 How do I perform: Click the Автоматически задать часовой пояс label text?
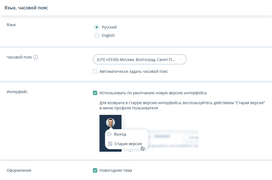tap(134, 71)
